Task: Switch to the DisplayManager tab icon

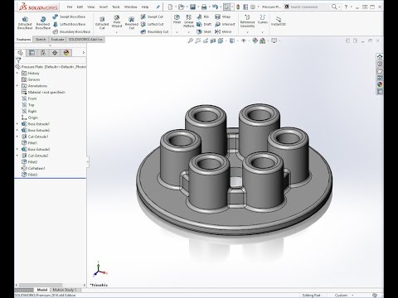Action: point(66,52)
